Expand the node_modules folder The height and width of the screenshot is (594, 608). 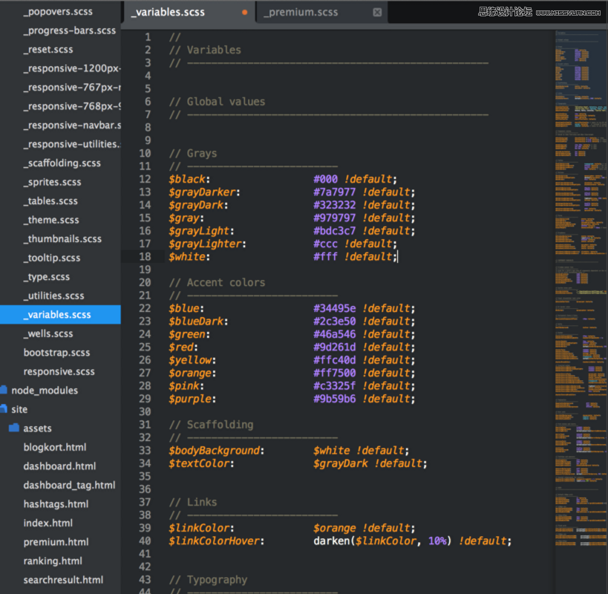point(45,391)
